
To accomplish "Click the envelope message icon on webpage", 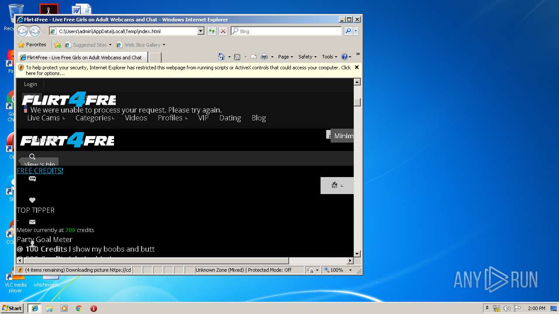I will coord(32,222).
